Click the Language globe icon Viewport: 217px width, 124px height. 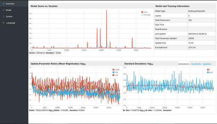click(x=3, y=23)
